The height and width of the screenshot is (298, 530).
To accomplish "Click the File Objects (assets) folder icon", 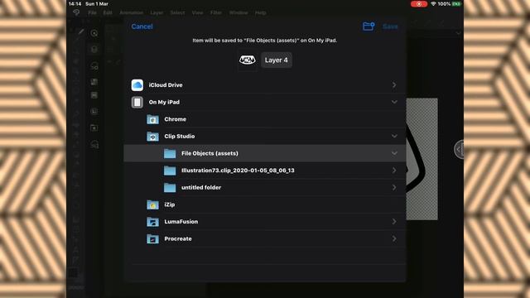I will [x=170, y=153].
